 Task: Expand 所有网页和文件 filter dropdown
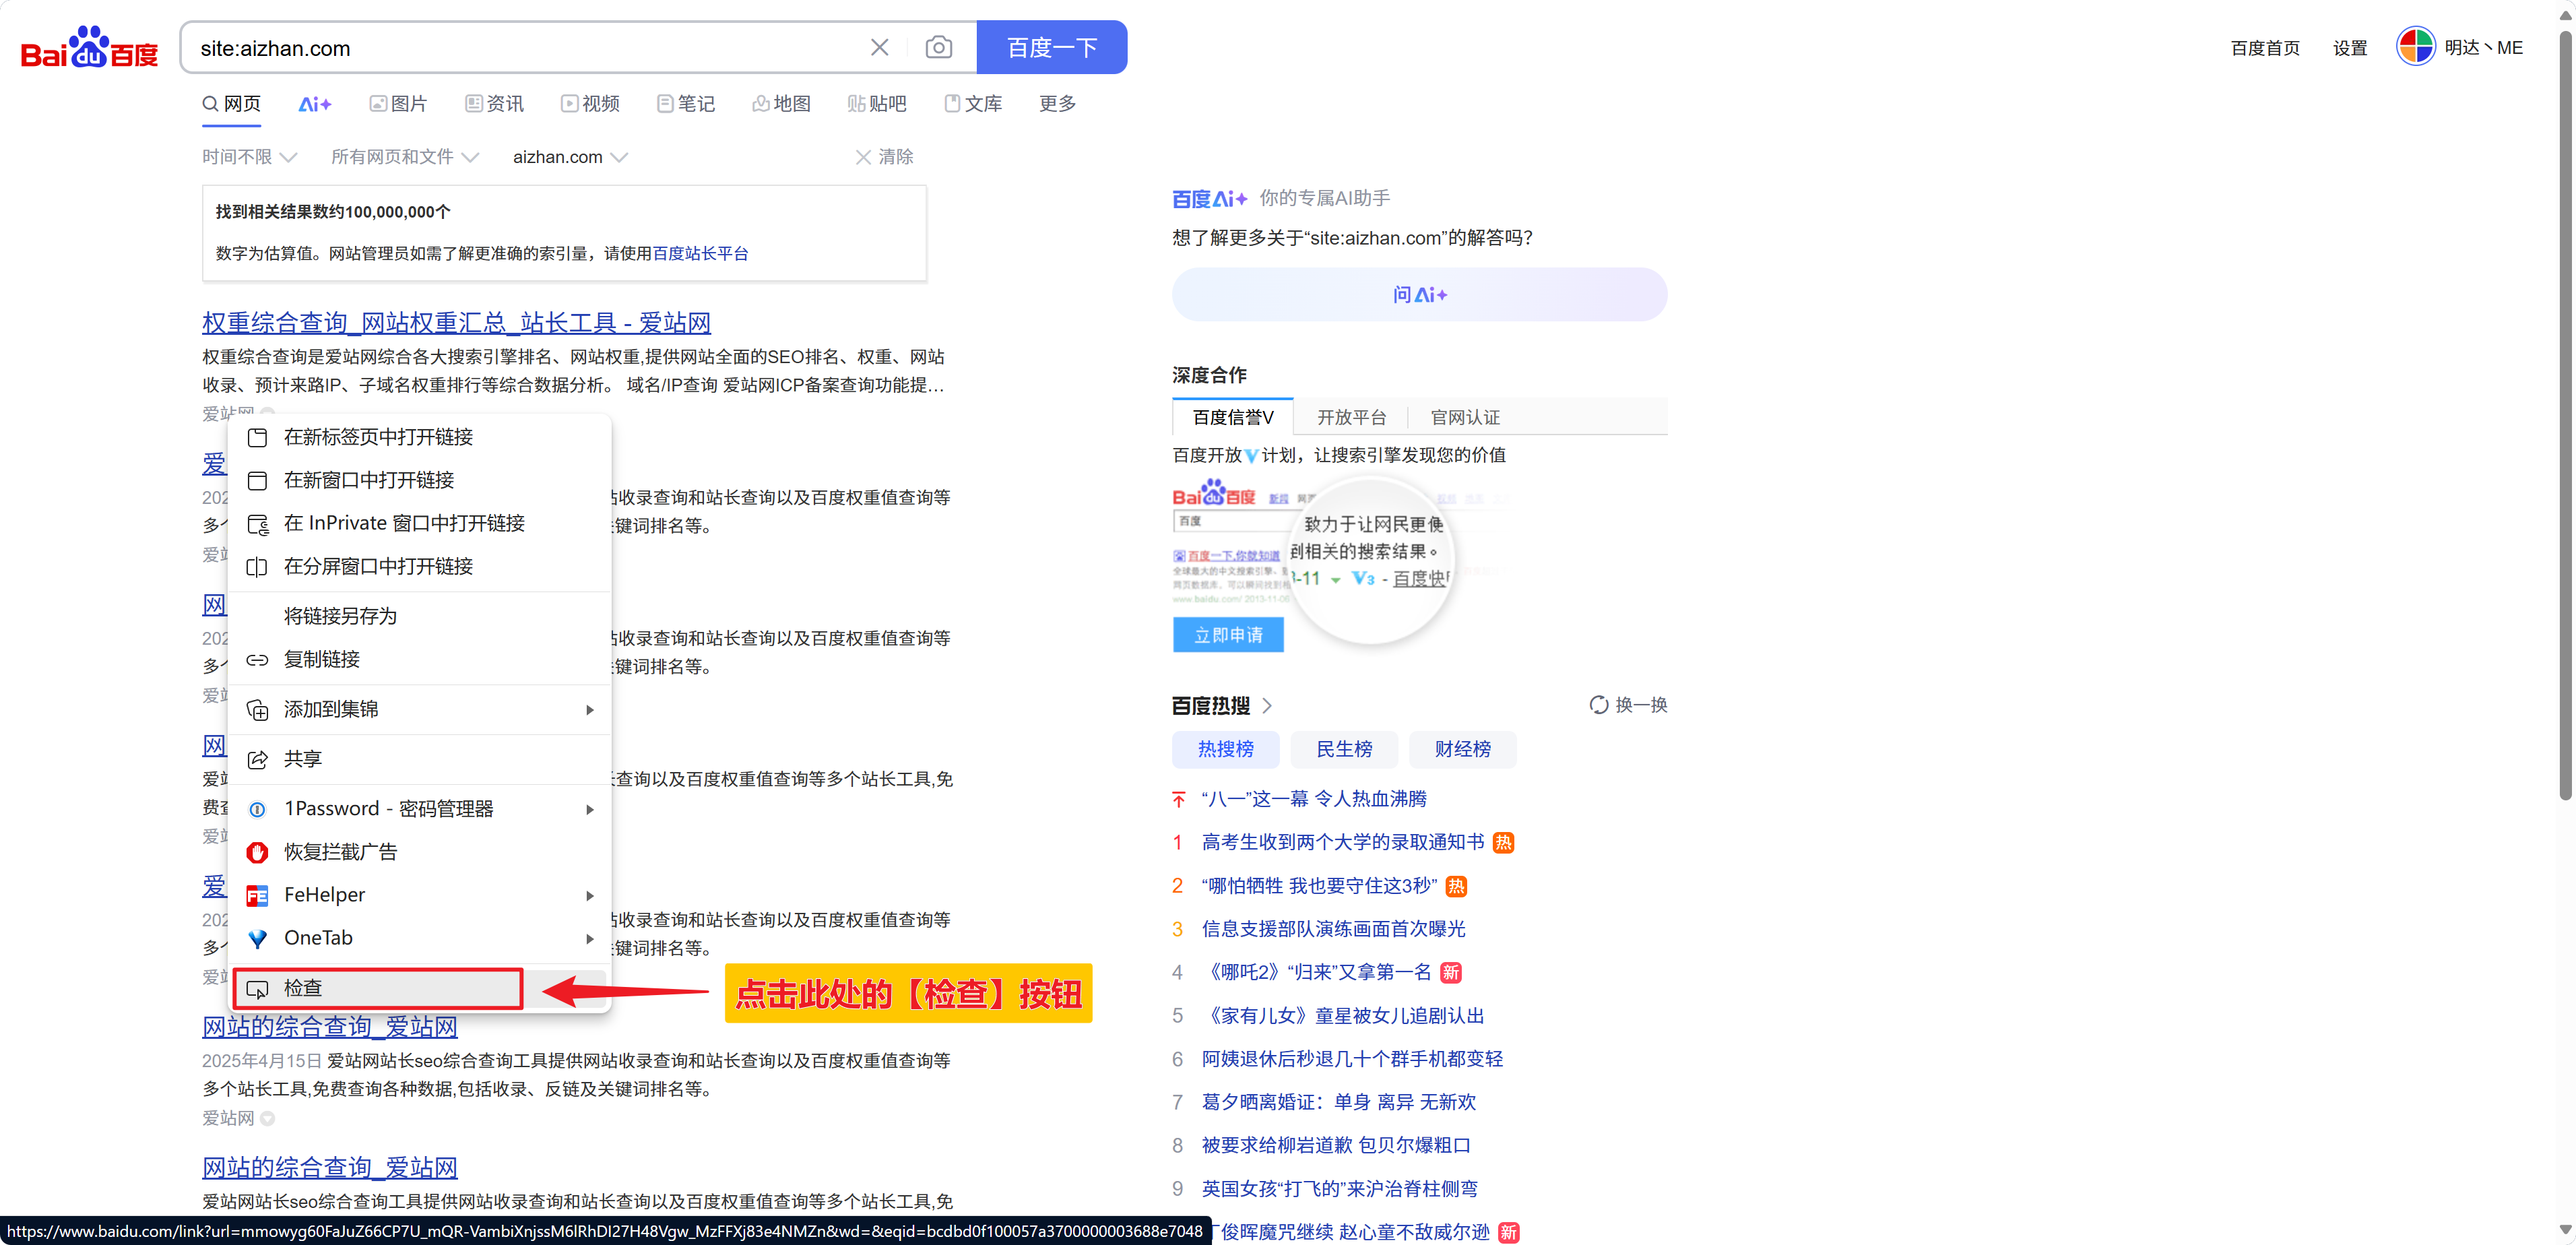405,157
